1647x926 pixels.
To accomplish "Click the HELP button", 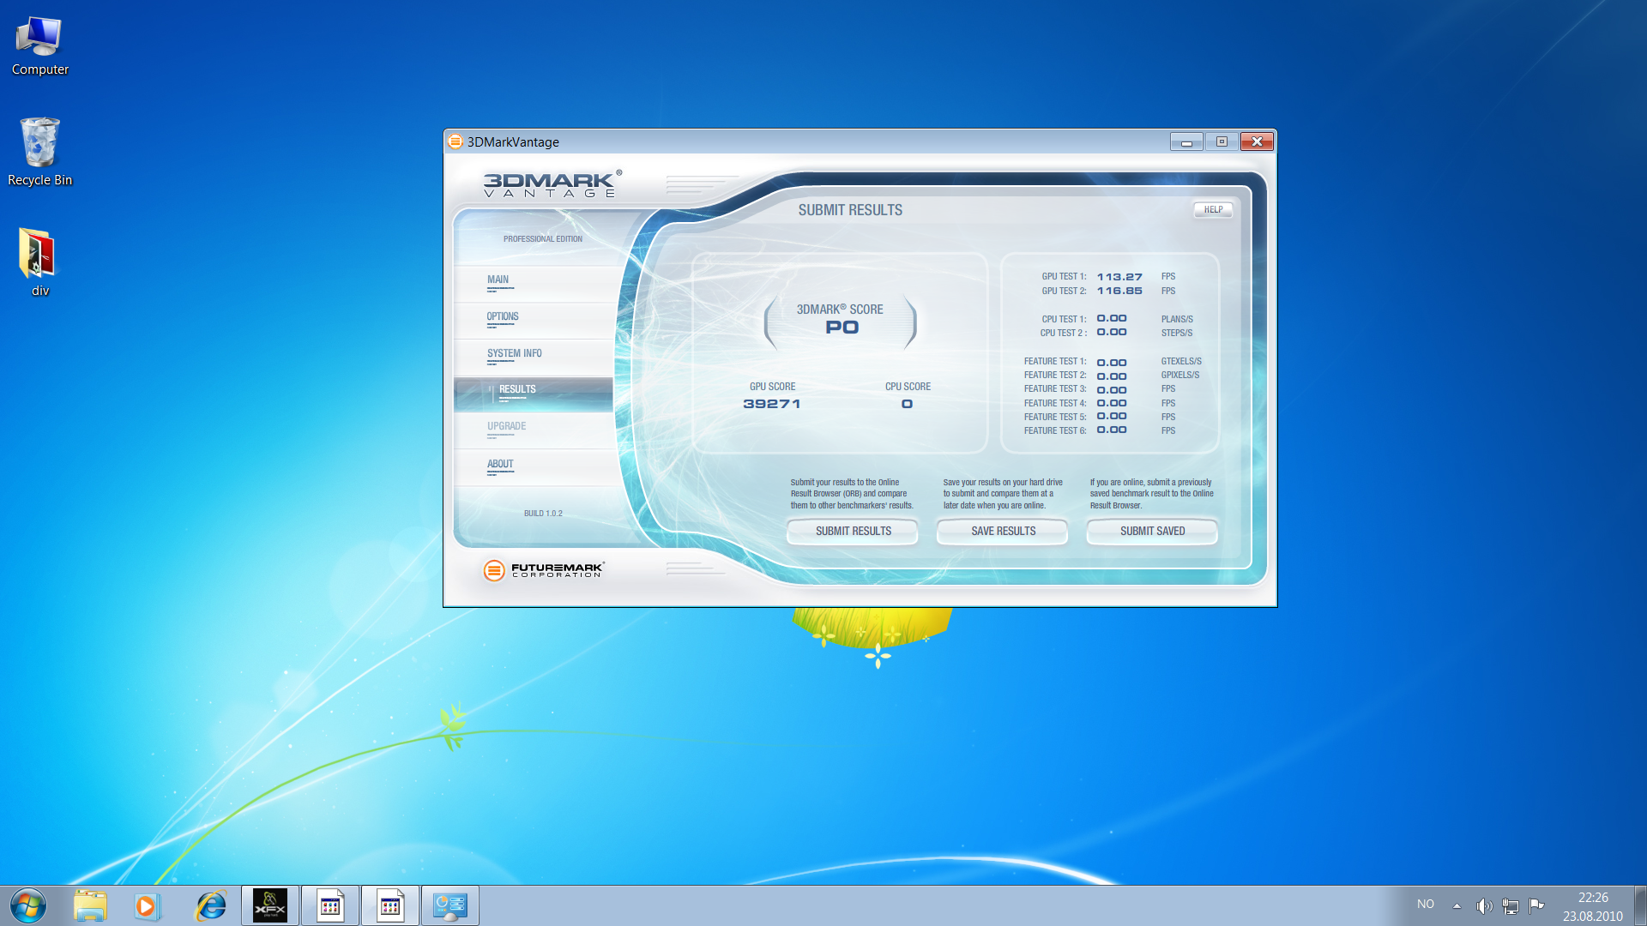I will [x=1213, y=209].
